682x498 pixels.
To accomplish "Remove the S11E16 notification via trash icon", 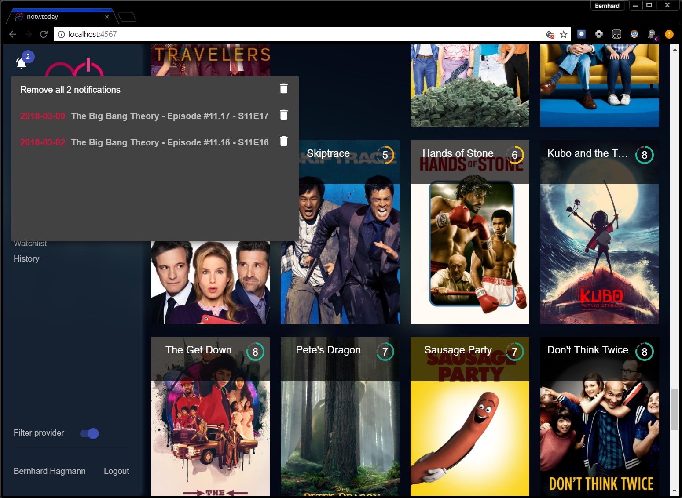I will (x=284, y=142).
